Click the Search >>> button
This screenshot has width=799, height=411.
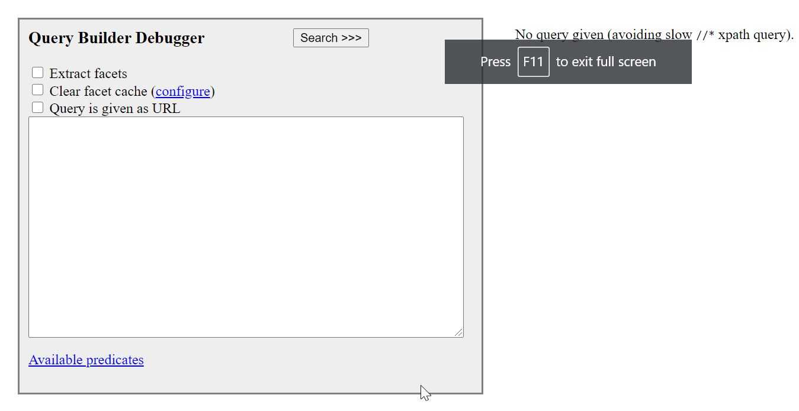(330, 38)
